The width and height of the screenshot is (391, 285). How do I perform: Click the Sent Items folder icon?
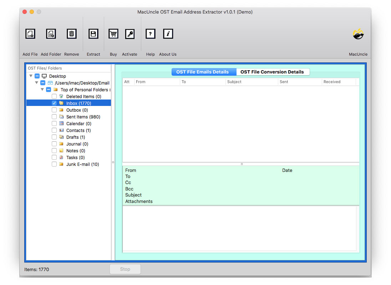coord(61,117)
